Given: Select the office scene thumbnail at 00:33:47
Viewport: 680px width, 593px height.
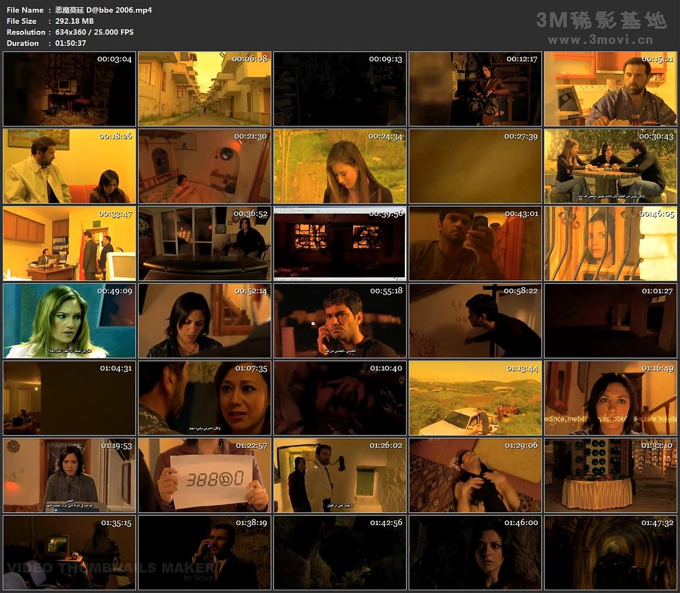Looking at the screenshot, I should coord(69,243).
